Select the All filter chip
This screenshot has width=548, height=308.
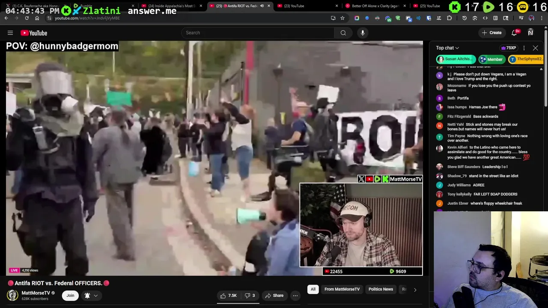(x=313, y=290)
